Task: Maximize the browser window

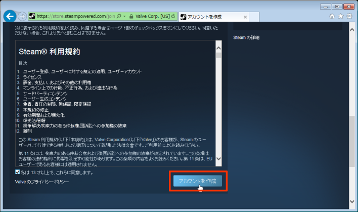Action: tap(337, 7)
